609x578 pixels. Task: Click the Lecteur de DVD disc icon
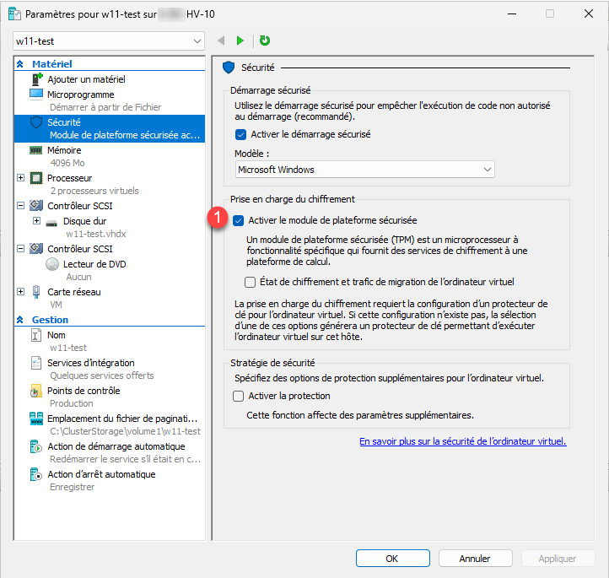coord(52,263)
